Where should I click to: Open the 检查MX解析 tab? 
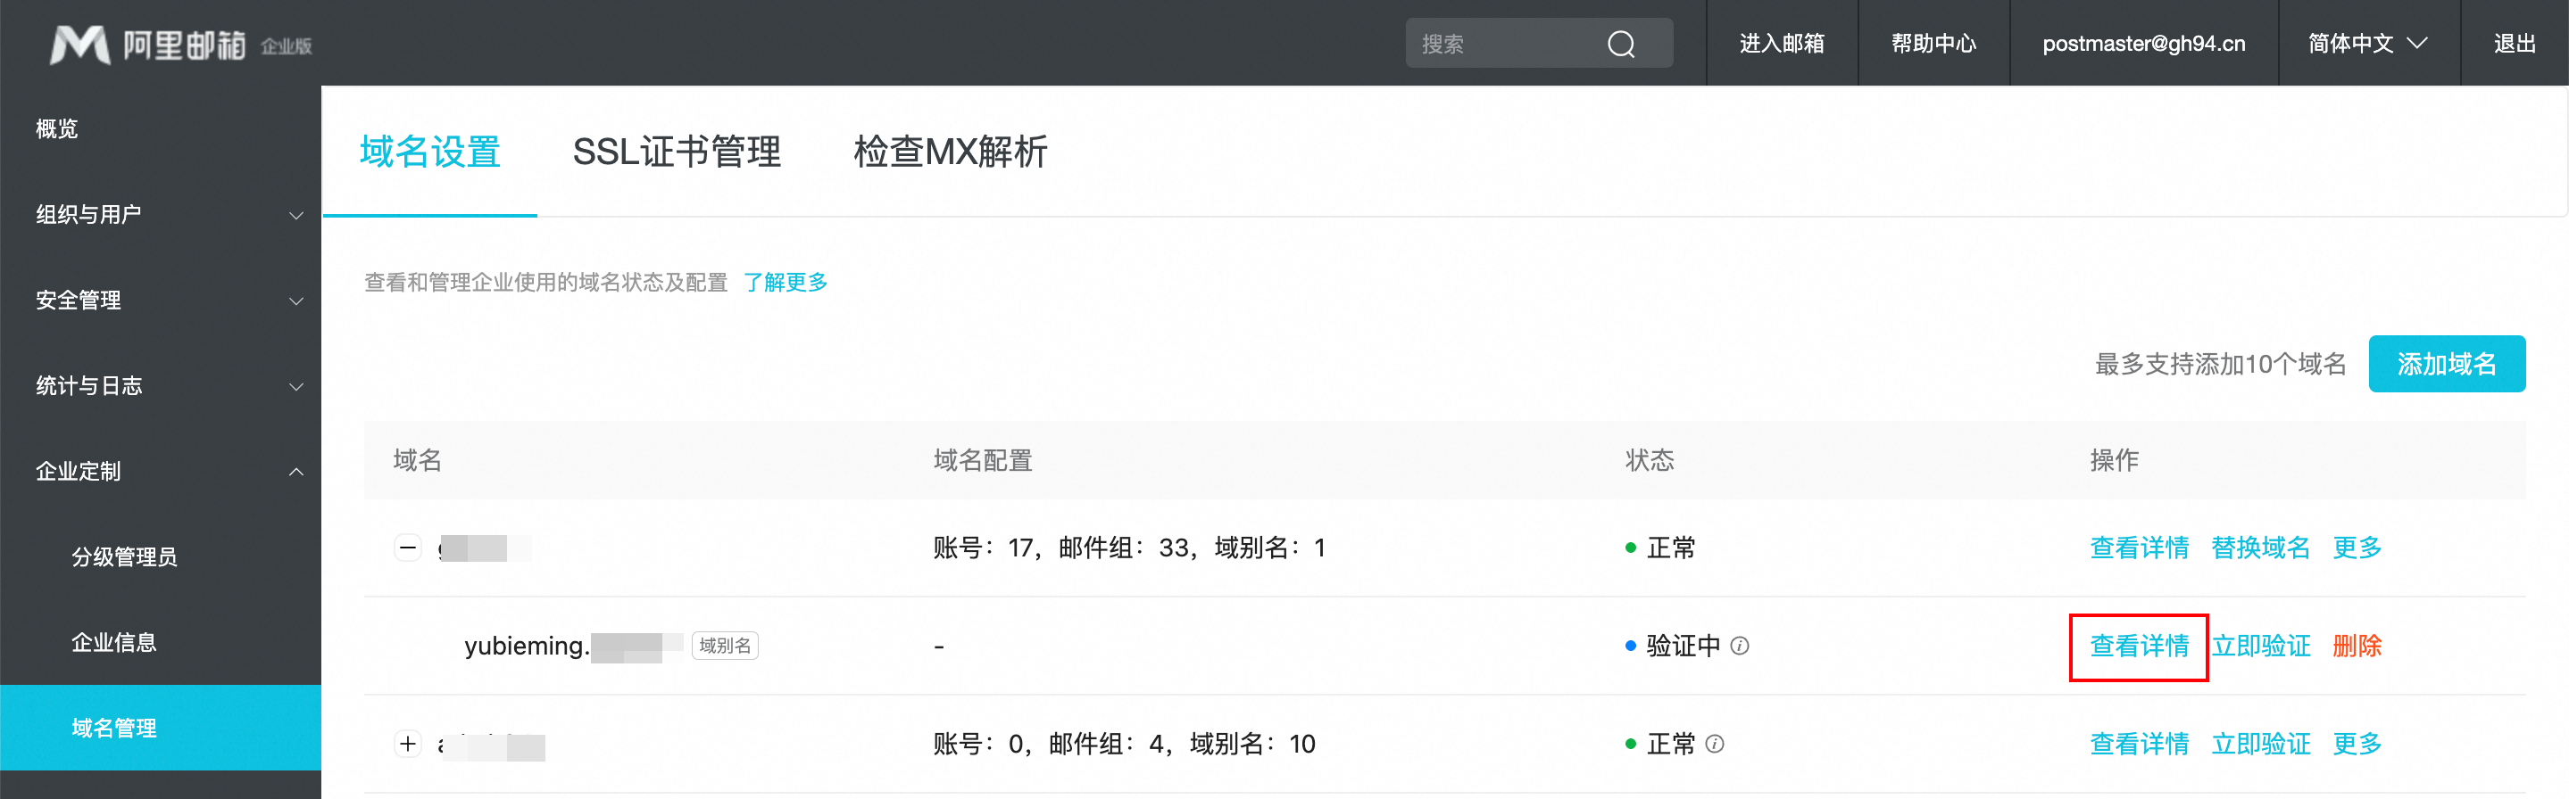click(950, 152)
